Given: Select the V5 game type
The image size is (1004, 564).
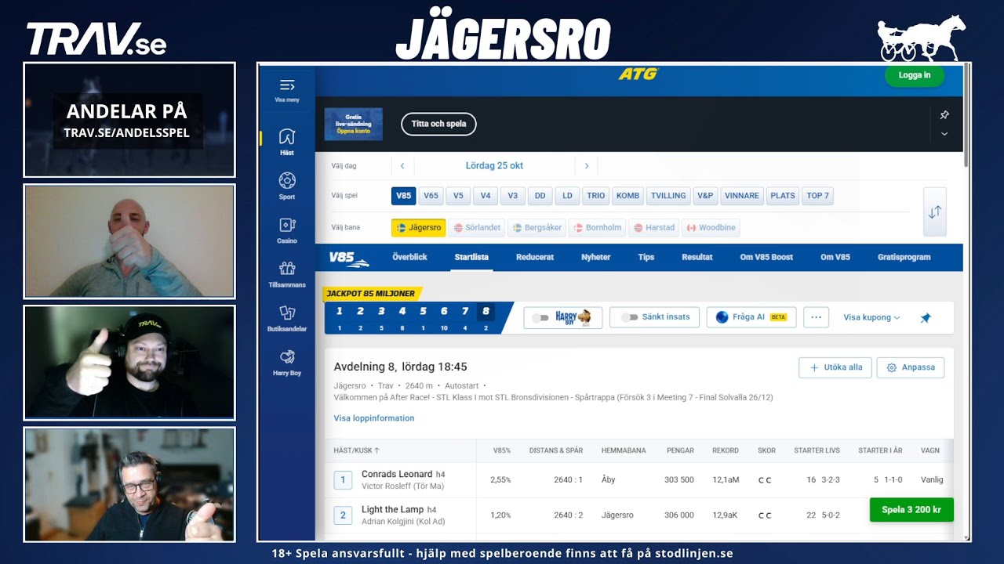Looking at the screenshot, I should (x=458, y=196).
